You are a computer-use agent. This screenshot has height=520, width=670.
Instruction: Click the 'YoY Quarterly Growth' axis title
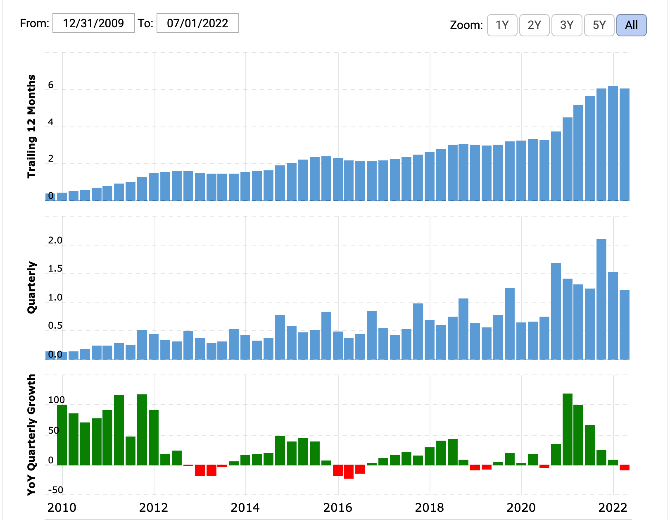(x=31, y=435)
